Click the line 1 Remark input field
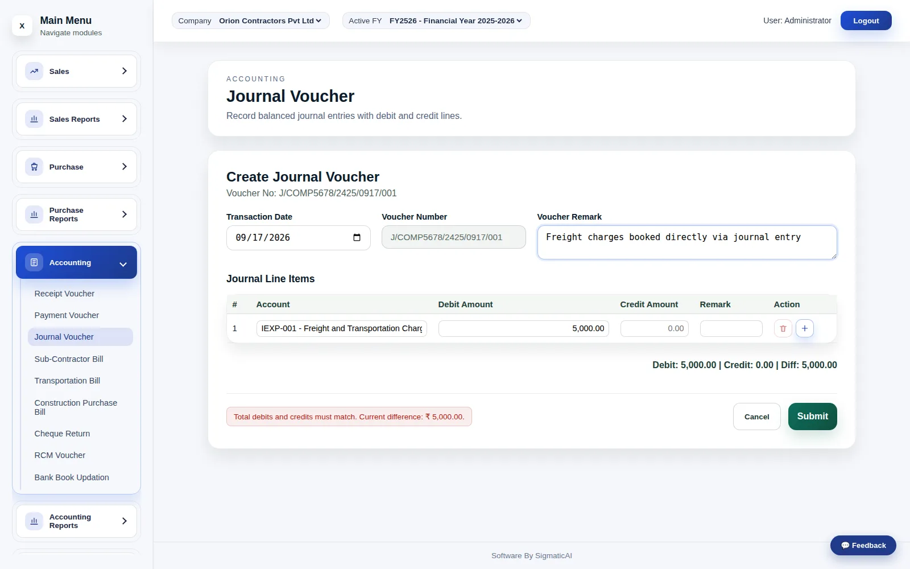The image size is (910, 569). tap(731, 328)
